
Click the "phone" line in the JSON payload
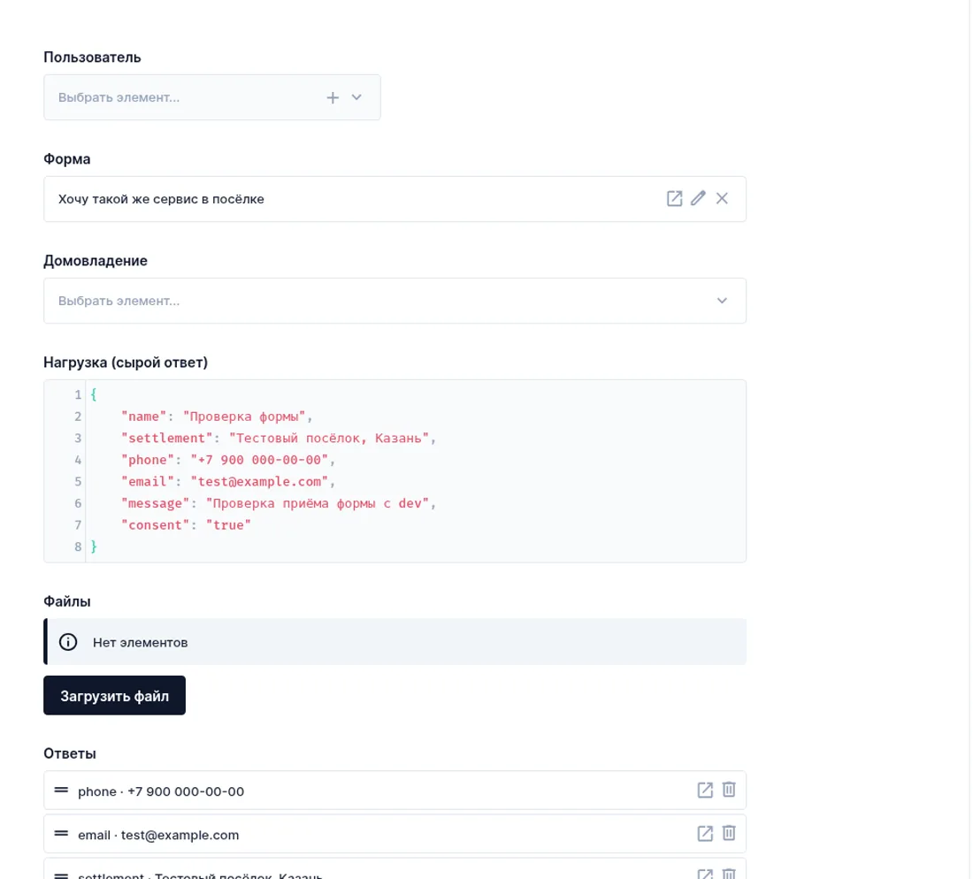pos(227,460)
